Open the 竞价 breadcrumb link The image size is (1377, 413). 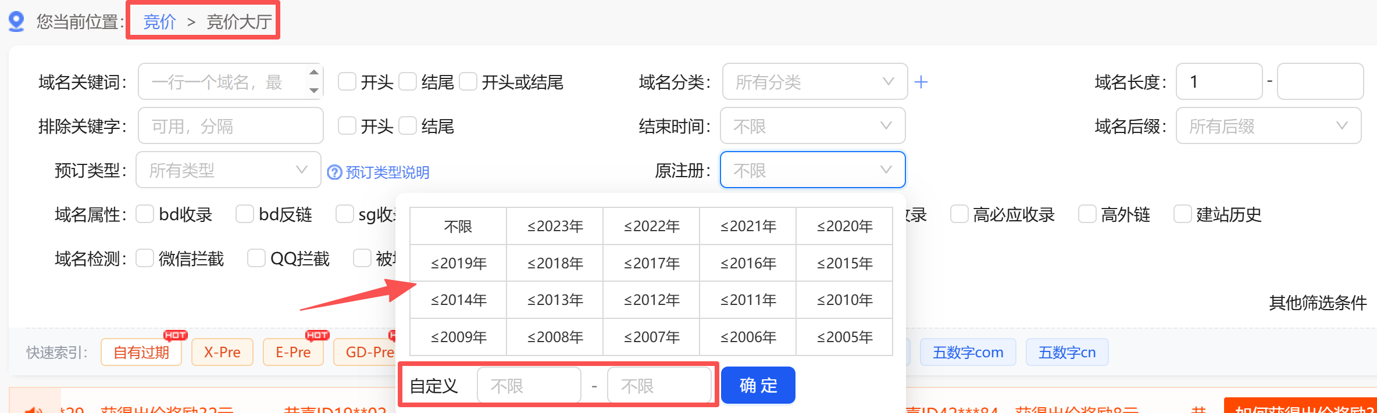(x=159, y=21)
